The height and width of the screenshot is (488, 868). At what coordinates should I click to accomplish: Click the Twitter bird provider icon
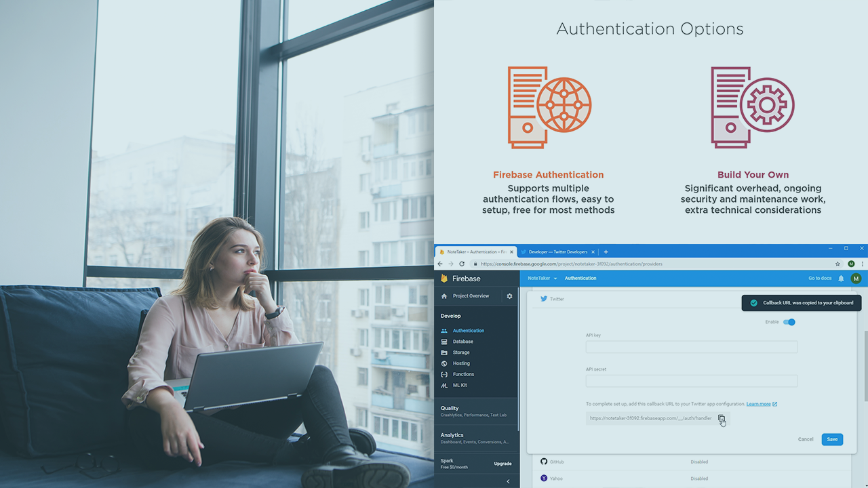(543, 299)
